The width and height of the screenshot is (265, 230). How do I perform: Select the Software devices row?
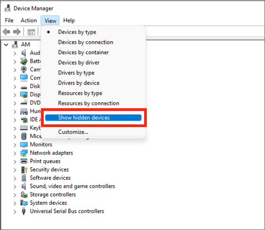50,178
